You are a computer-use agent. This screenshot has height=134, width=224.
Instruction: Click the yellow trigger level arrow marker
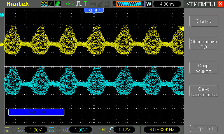click(182, 29)
